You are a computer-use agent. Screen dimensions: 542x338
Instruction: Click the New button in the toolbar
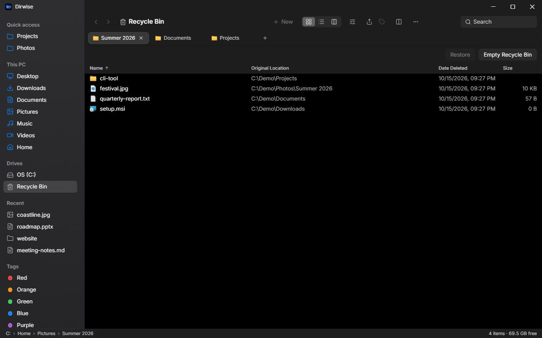coord(283,22)
